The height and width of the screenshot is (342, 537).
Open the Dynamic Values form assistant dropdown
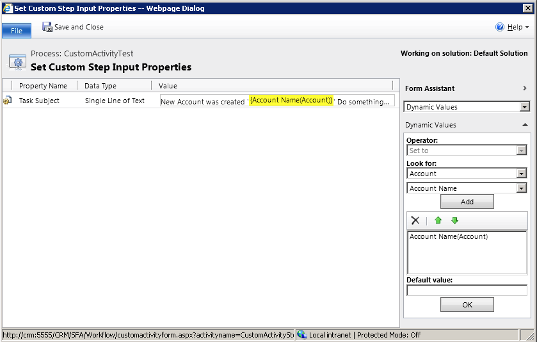click(524, 107)
